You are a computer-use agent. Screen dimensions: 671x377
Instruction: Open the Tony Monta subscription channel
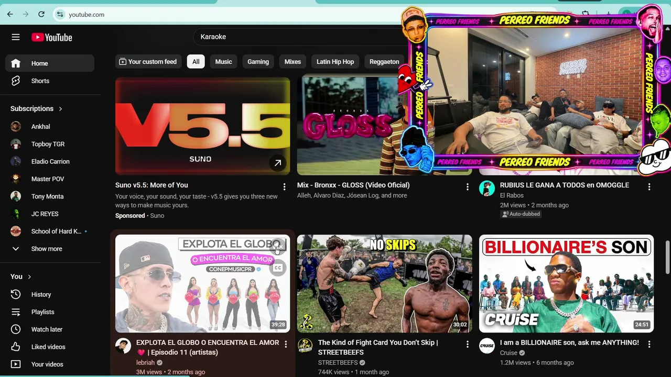[x=50, y=196]
